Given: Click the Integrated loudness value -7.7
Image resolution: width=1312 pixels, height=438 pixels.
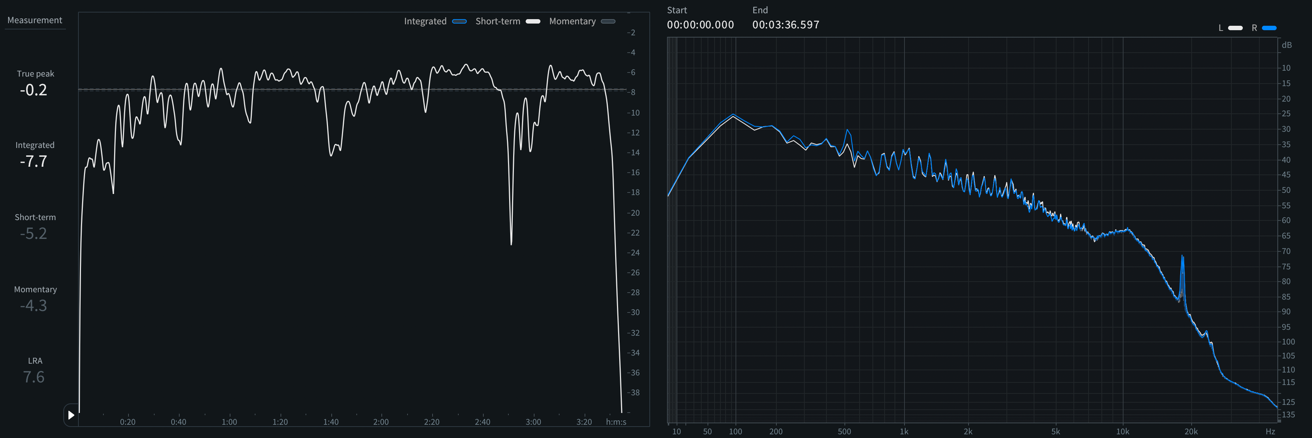Looking at the screenshot, I should (x=33, y=162).
